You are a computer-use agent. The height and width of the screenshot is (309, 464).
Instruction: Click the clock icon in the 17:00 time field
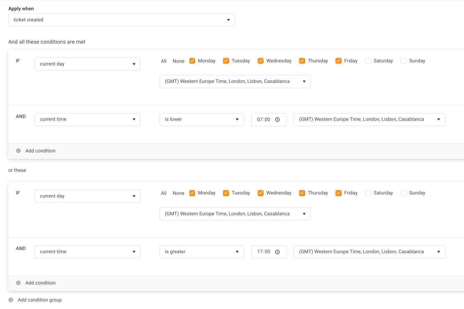click(277, 252)
